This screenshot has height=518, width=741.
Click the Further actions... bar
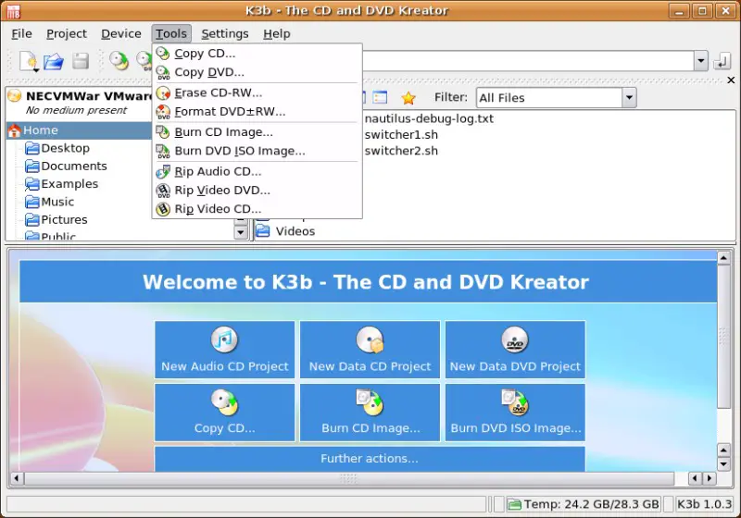tap(370, 459)
